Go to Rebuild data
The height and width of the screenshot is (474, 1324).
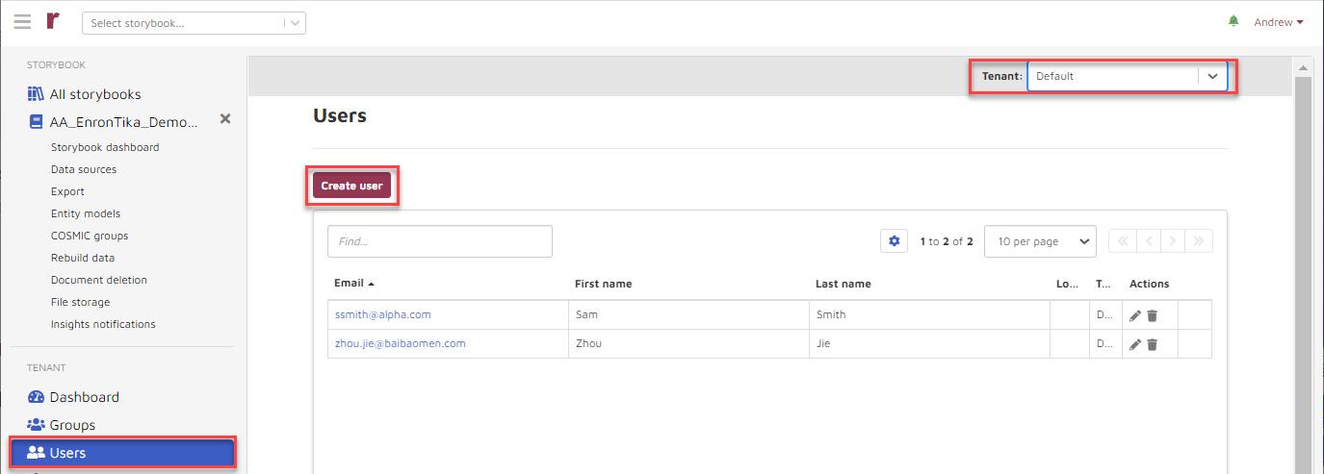[83, 258]
